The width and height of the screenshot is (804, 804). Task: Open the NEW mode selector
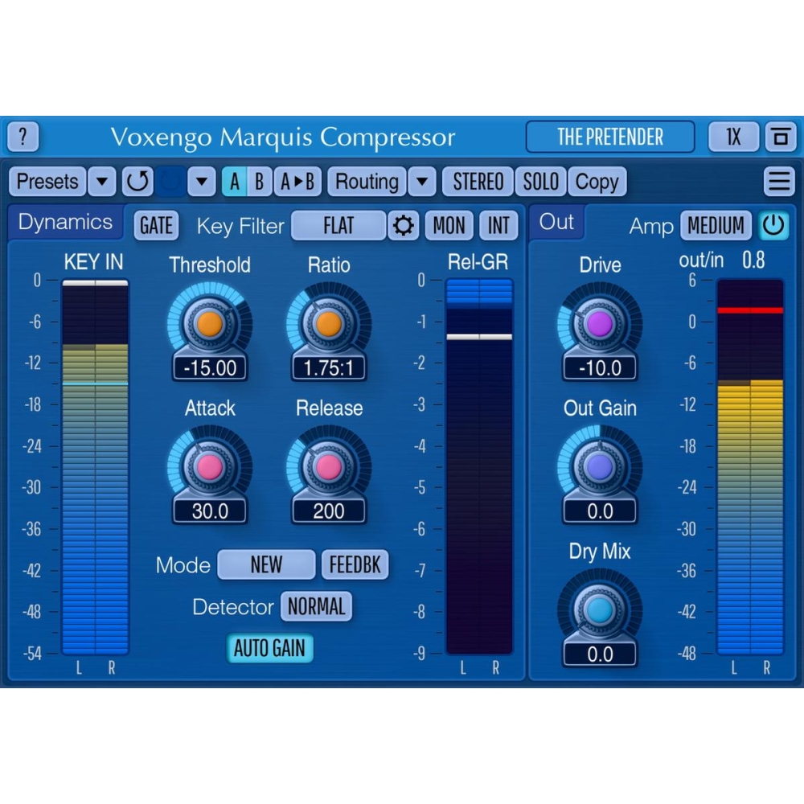266,564
